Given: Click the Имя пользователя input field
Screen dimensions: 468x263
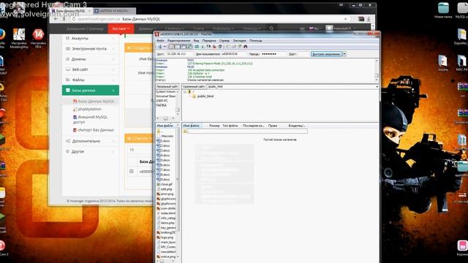Looking at the screenshot, I should 233,54.
